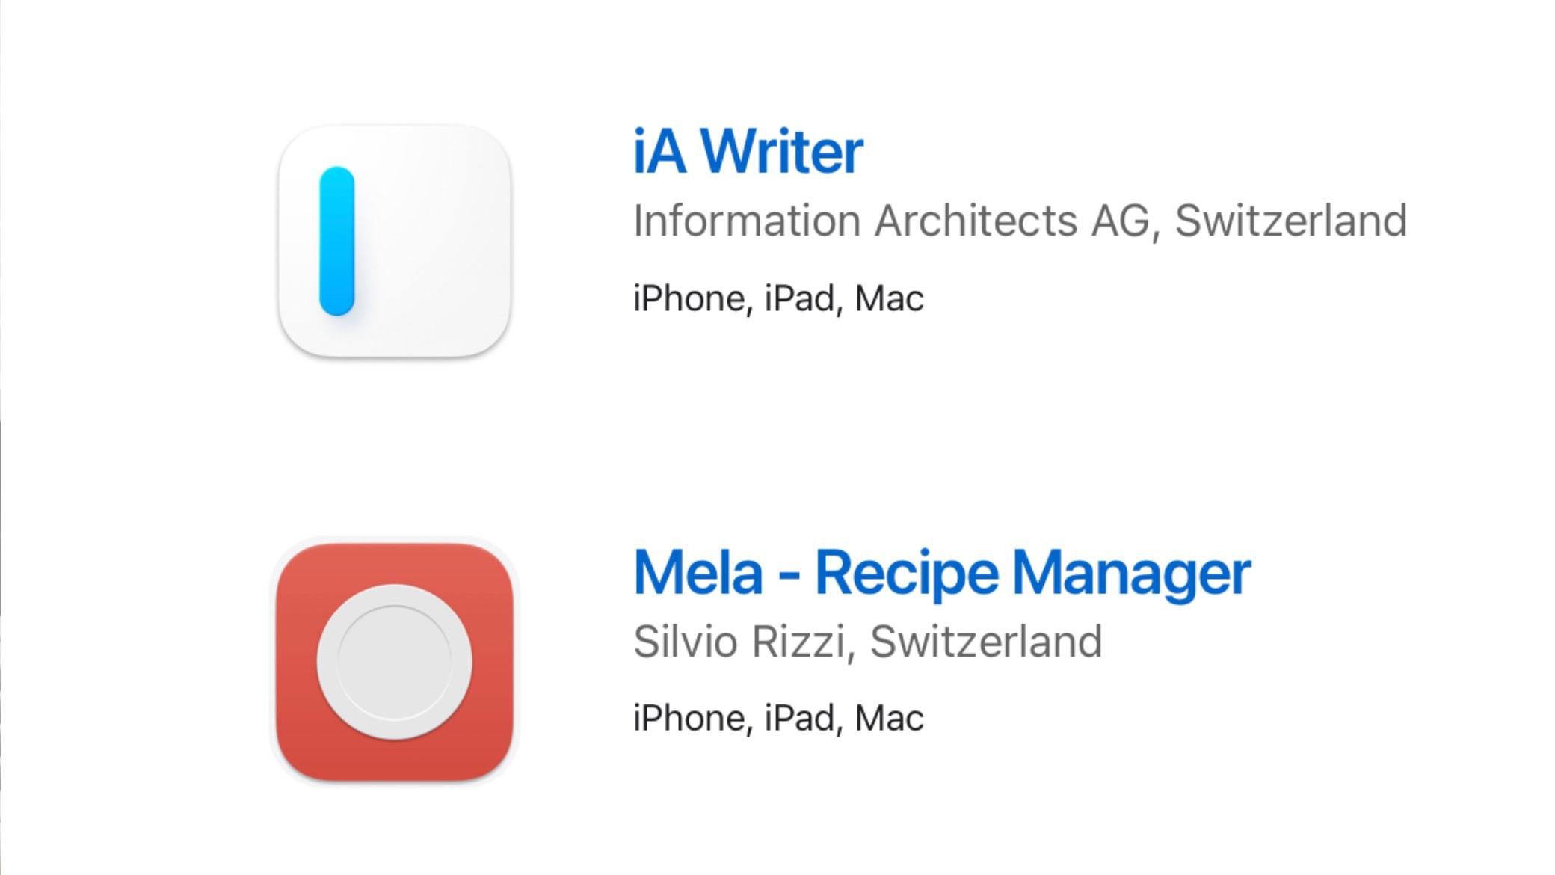Viewport: 1555px width, 875px height.
Task: Click the word "Writer" in iA Writer title
Action: [781, 152]
